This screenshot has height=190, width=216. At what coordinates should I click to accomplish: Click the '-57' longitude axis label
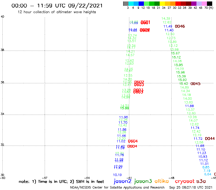coord(45,178)
